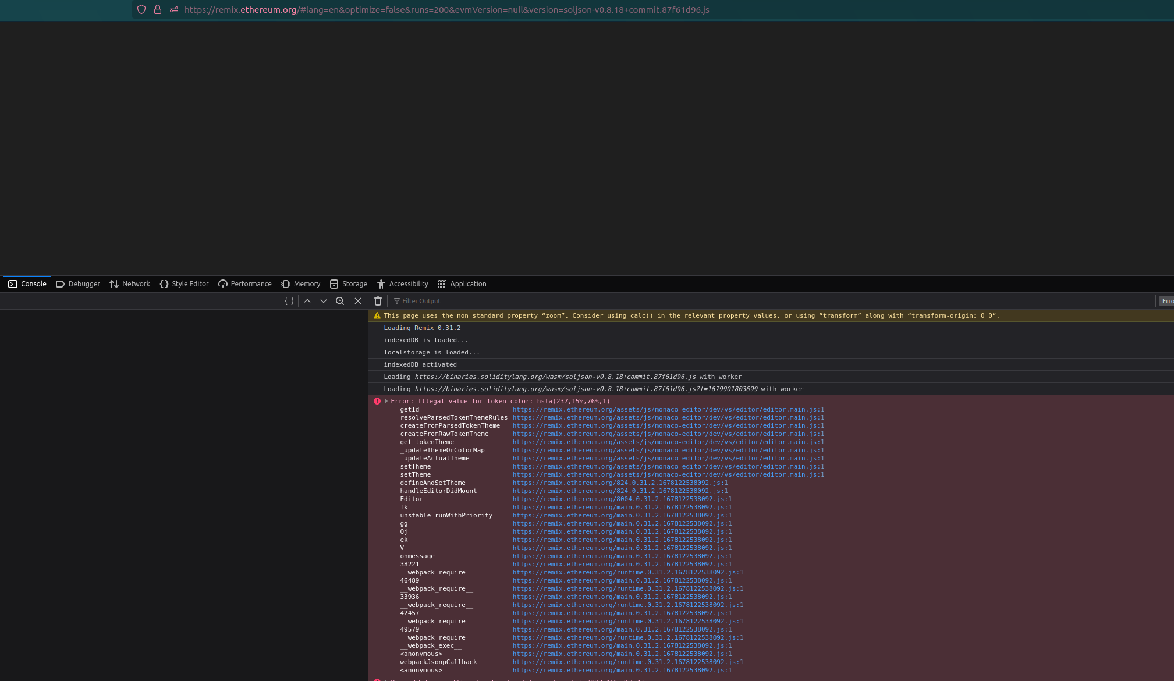Close the multi-line editor panel
This screenshot has height=681, width=1174.
pyautogui.click(x=358, y=301)
